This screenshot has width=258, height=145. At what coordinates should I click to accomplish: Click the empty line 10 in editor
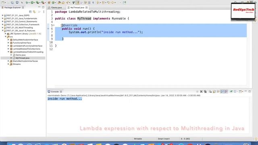tap(151, 42)
